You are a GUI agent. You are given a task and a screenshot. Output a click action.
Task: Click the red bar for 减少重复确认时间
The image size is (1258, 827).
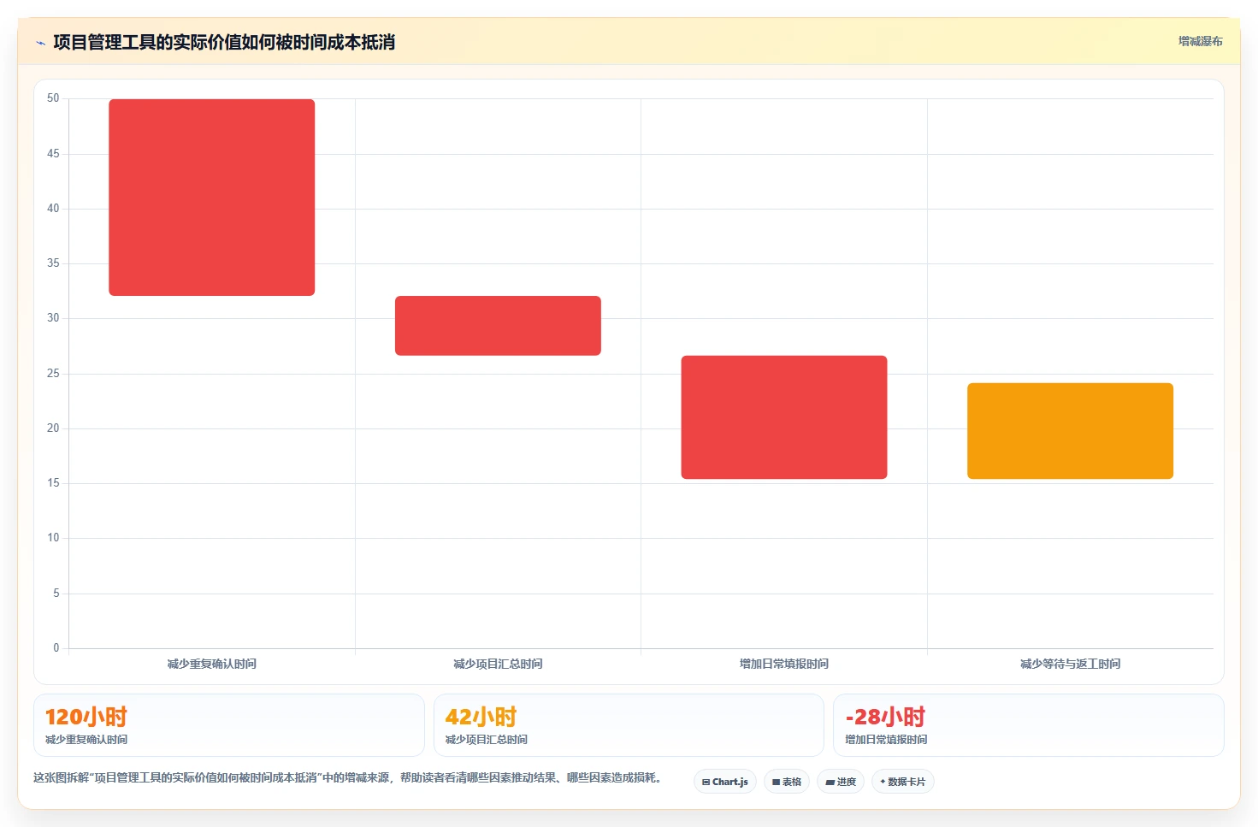(212, 198)
